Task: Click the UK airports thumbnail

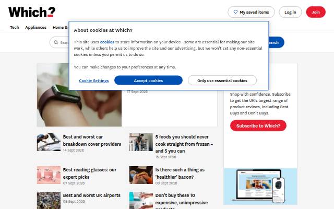Action: click(49, 200)
